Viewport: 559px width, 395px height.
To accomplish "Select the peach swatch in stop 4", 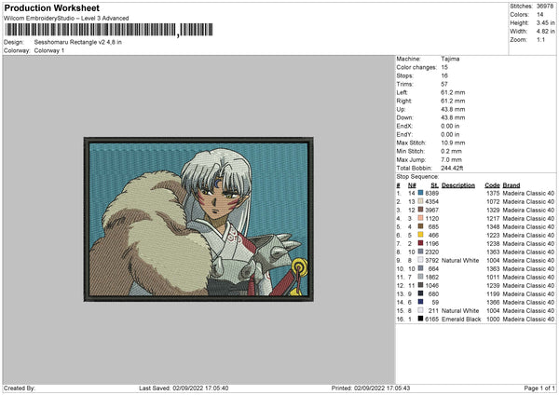I will click(x=421, y=217).
